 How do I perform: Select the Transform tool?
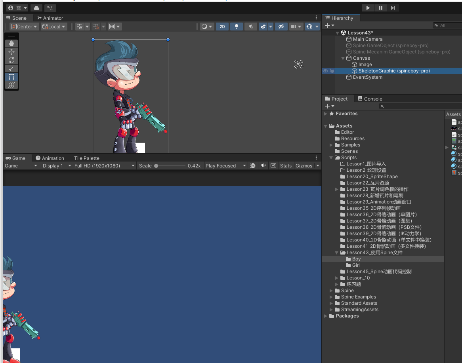[11, 85]
